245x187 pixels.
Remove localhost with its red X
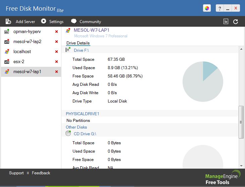pos(57,51)
